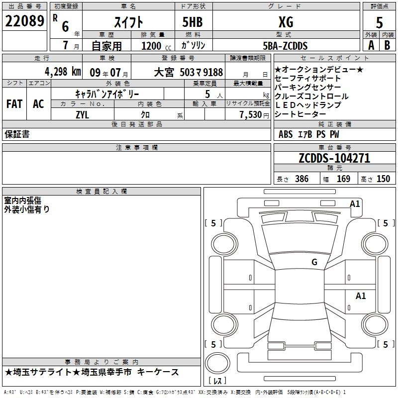Select the grade value XG
Image resolution: width=398 pixels, height=398 pixels.
pos(286,22)
